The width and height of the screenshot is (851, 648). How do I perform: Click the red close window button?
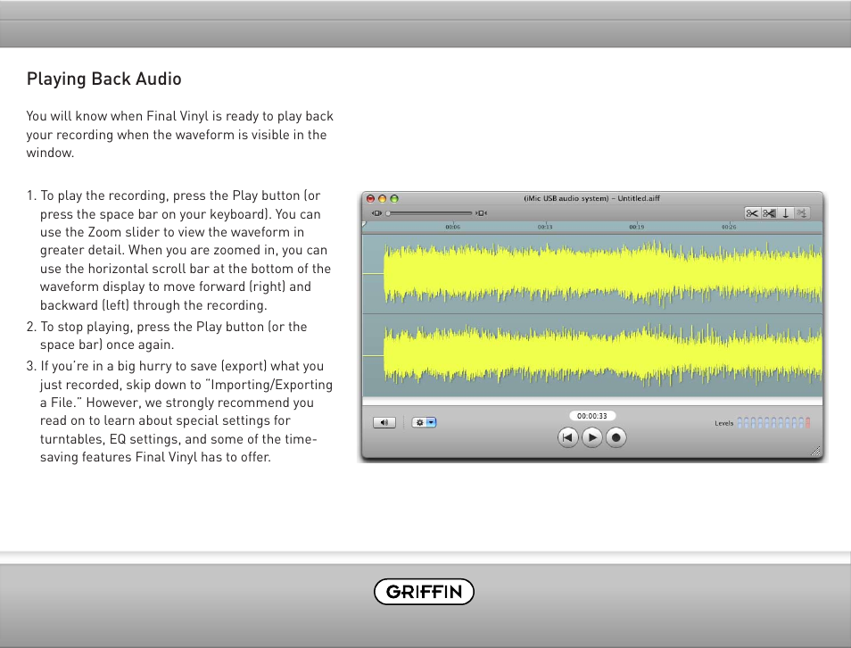[371, 199]
